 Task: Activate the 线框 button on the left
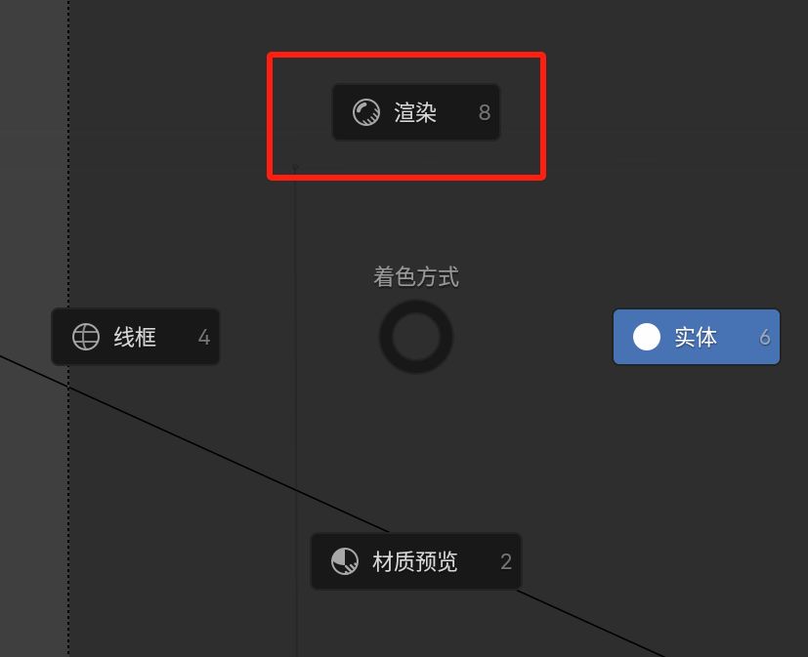[135, 337]
